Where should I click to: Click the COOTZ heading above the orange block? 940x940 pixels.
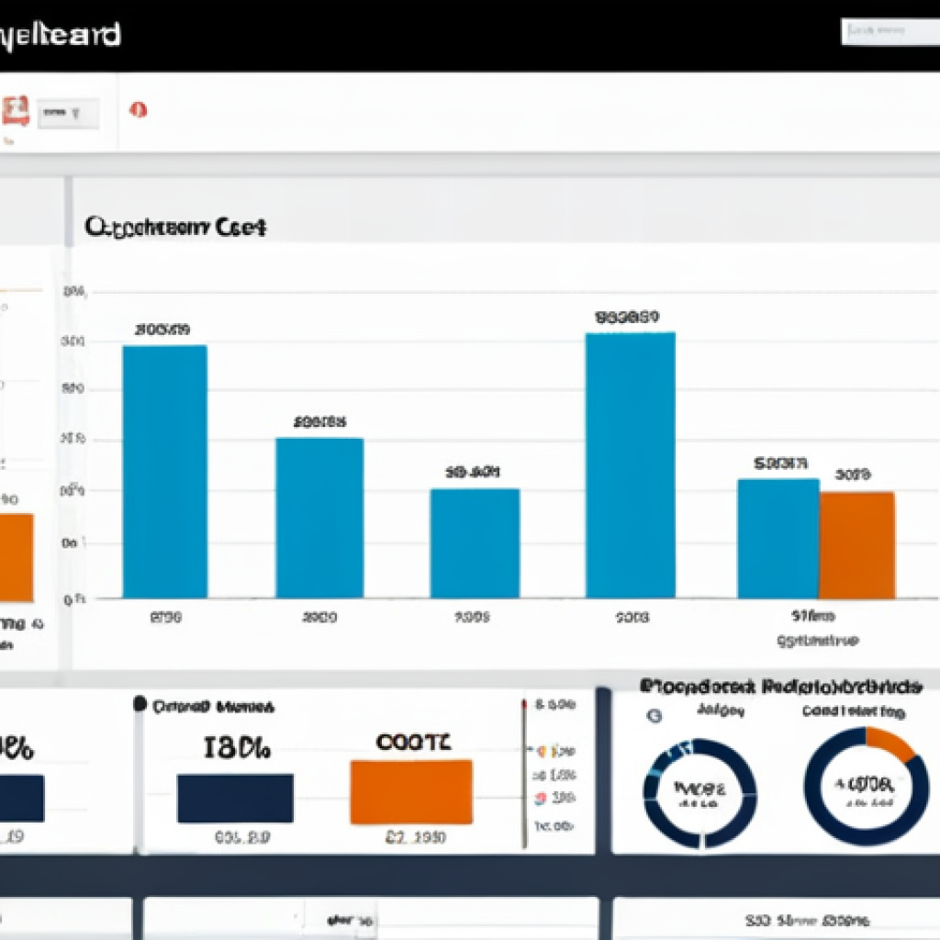coord(413,742)
